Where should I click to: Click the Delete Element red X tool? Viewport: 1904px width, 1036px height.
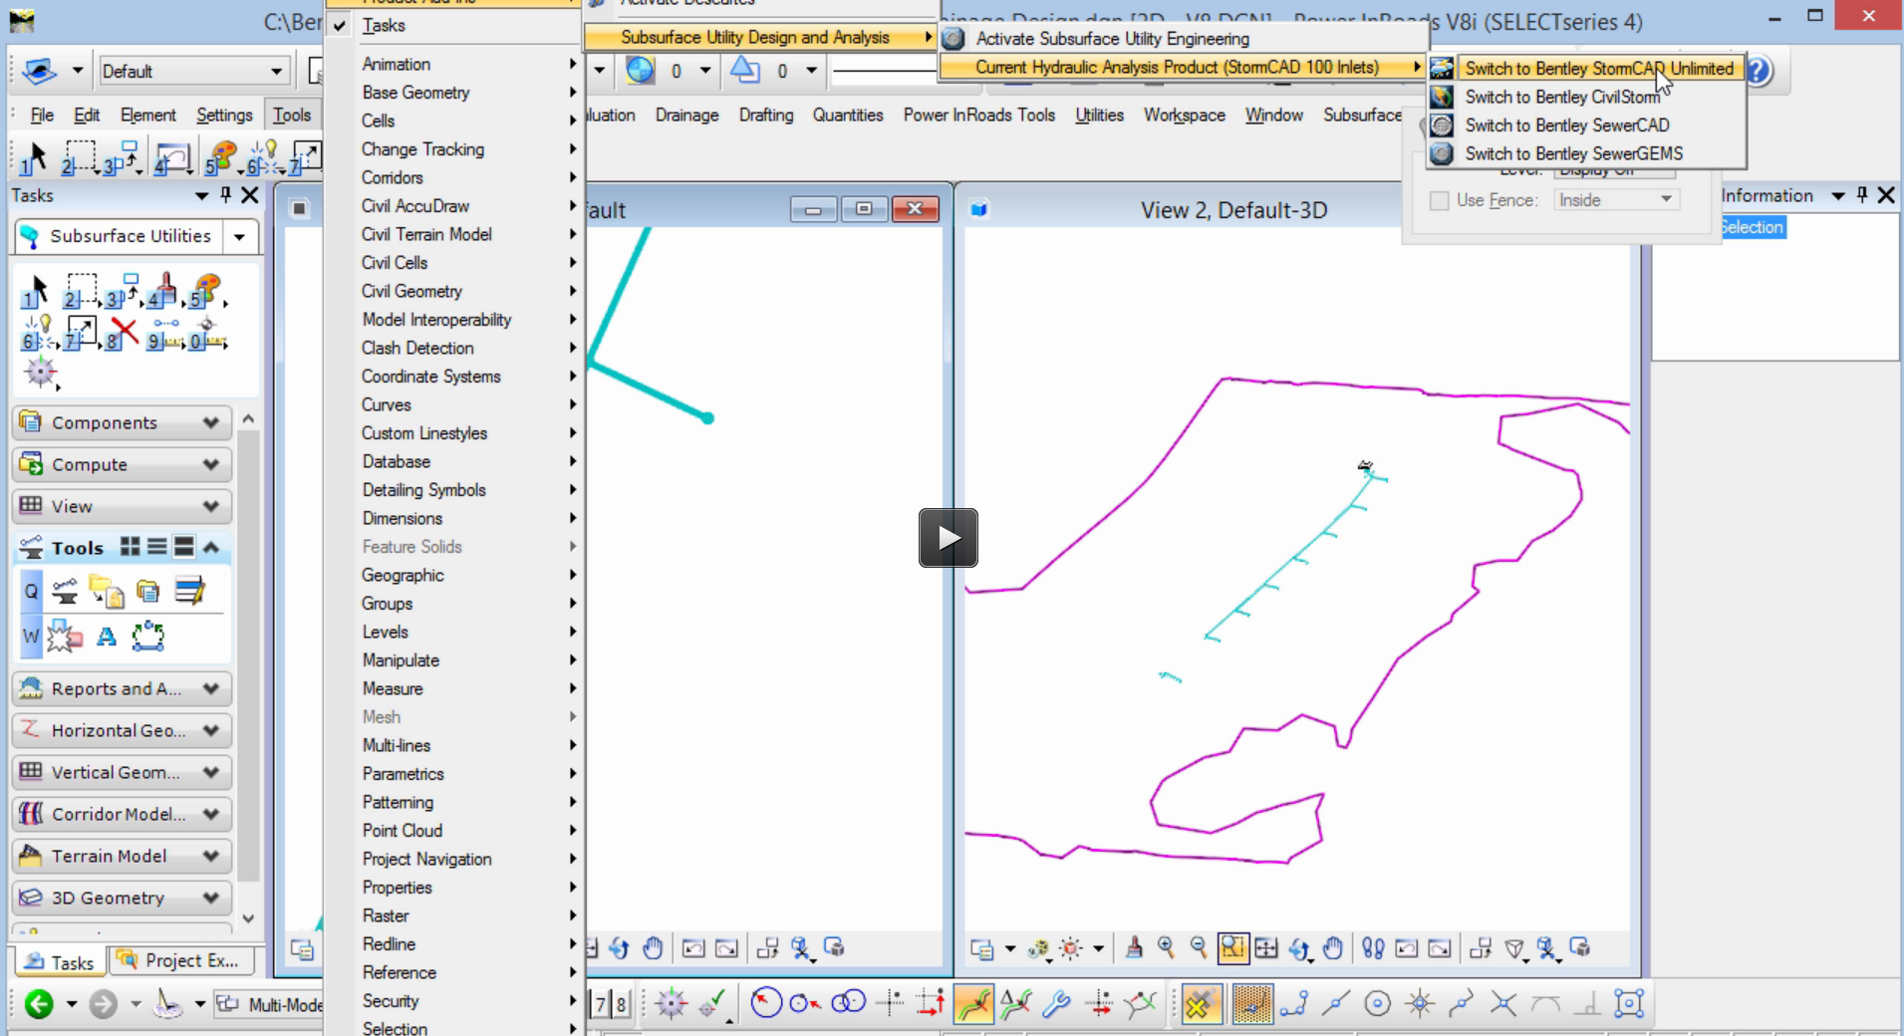[x=124, y=331]
